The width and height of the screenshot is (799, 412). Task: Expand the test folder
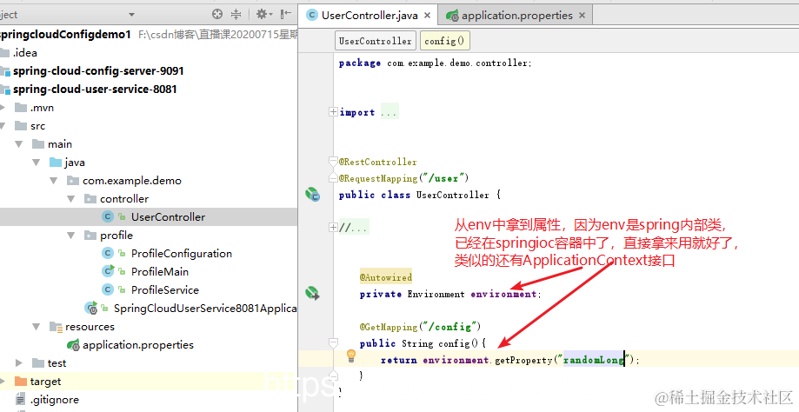click(19, 363)
